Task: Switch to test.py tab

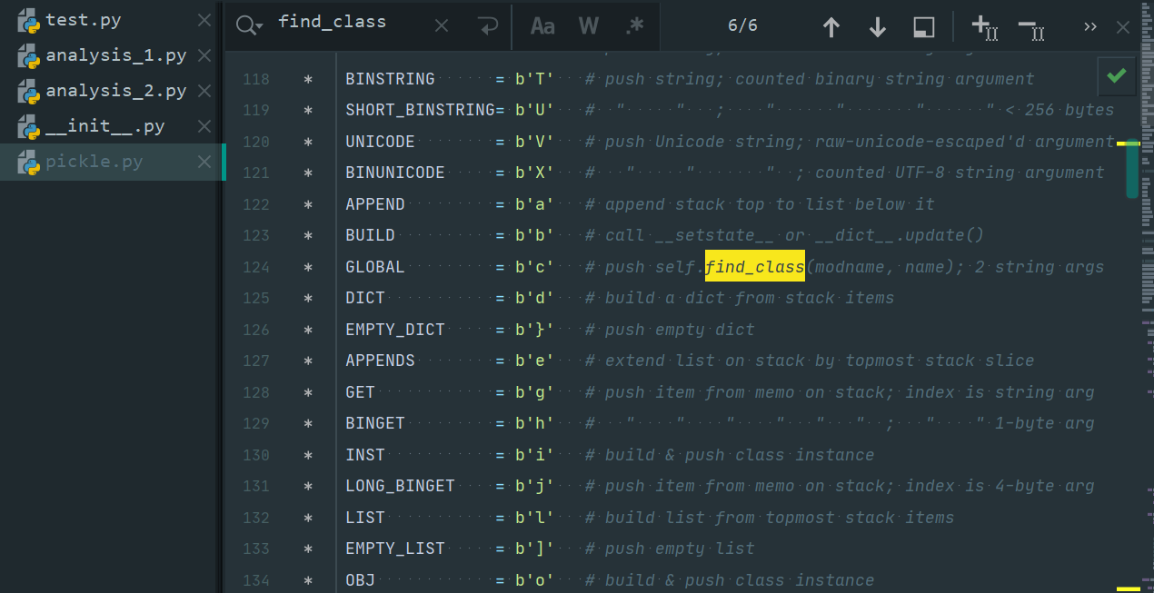Action: pyautogui.click(x=83, y=20)
